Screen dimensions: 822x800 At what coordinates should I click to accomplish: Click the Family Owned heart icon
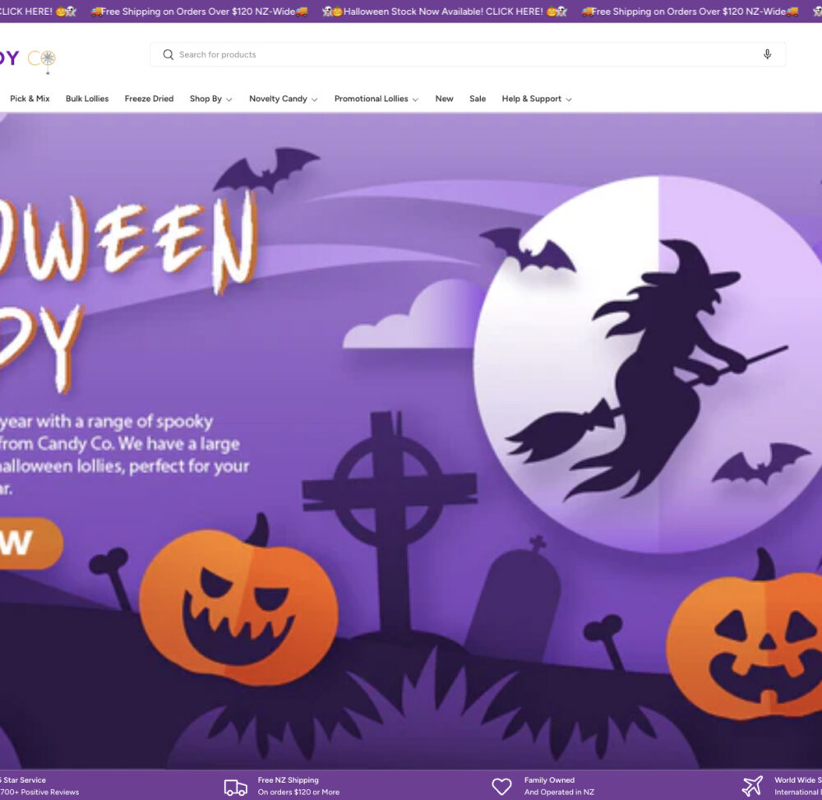tap(501, 787)
